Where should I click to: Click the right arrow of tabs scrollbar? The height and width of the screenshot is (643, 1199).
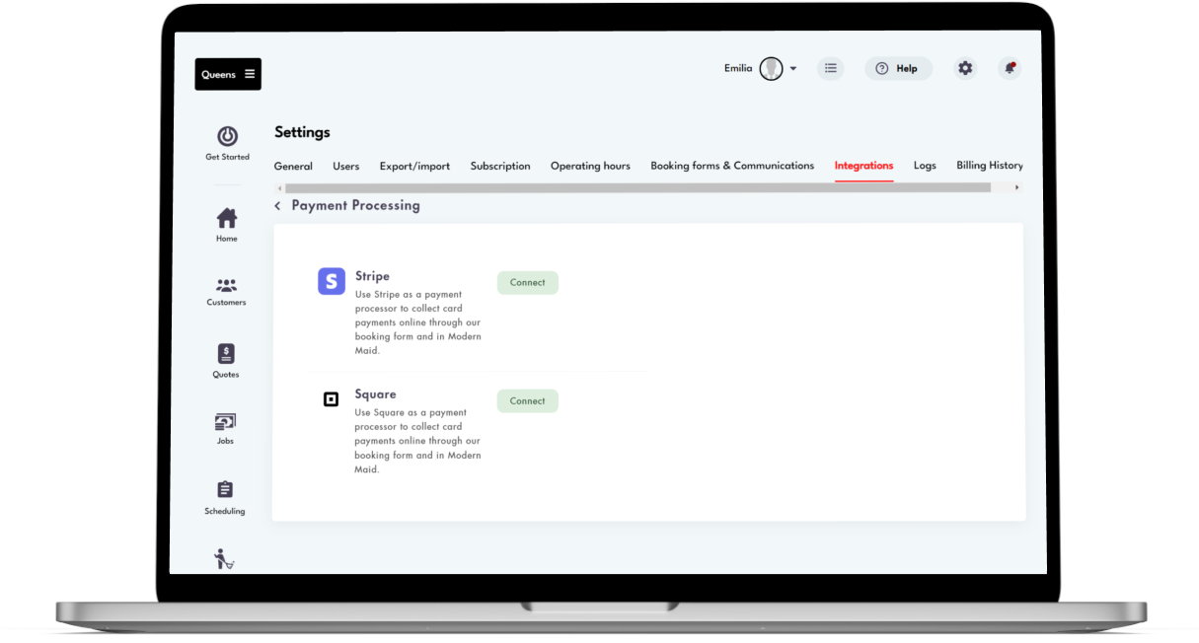[x=1016, y=187]
